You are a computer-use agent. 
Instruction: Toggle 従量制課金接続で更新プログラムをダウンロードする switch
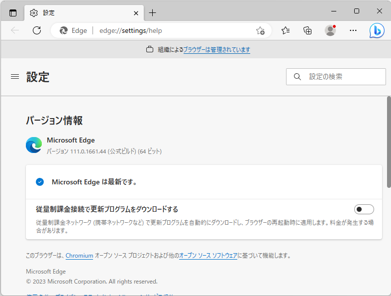(364, 209)
